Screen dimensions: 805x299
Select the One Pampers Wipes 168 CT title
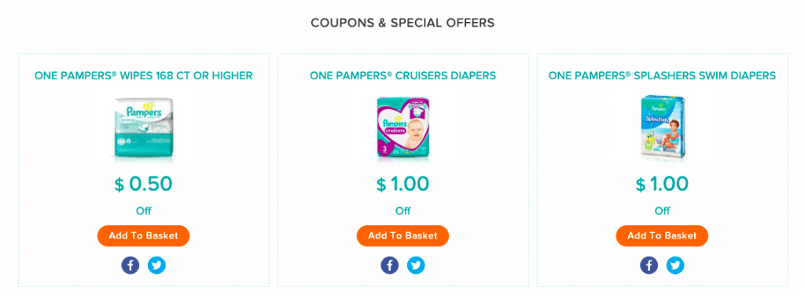(143, 76)
